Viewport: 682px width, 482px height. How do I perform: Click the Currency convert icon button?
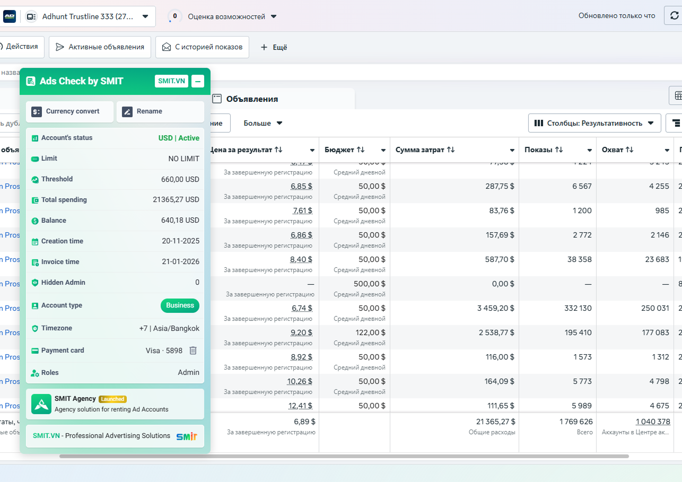click(37, 111)
